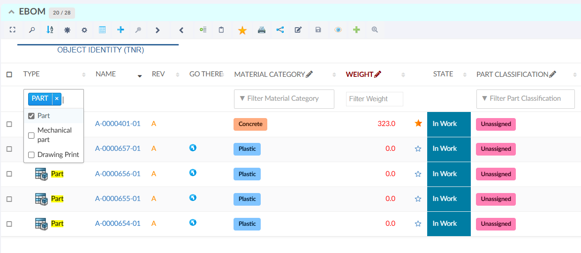Select the OBJECT IDENTITY (TNR) tab
581x253 pixels.
(x=100, y=50)
